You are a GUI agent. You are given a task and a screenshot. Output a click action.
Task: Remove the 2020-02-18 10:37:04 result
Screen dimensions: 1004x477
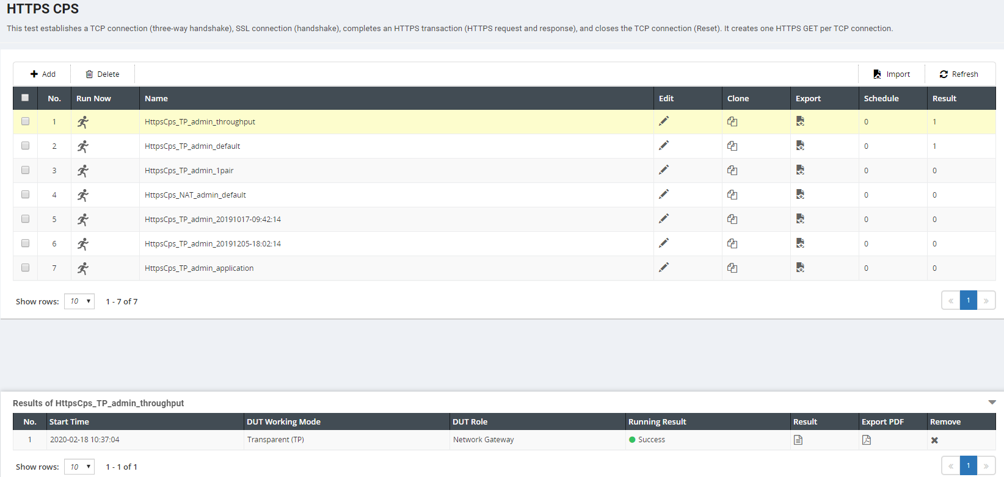(x=934, y=440)
